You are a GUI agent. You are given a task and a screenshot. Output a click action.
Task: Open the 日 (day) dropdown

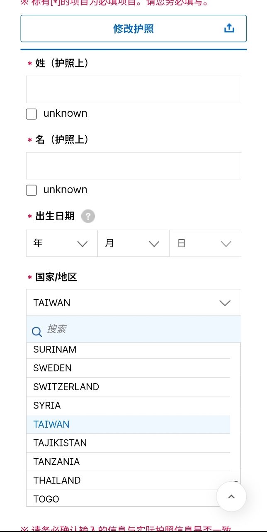pyautogui.click(x=205, y=244)
